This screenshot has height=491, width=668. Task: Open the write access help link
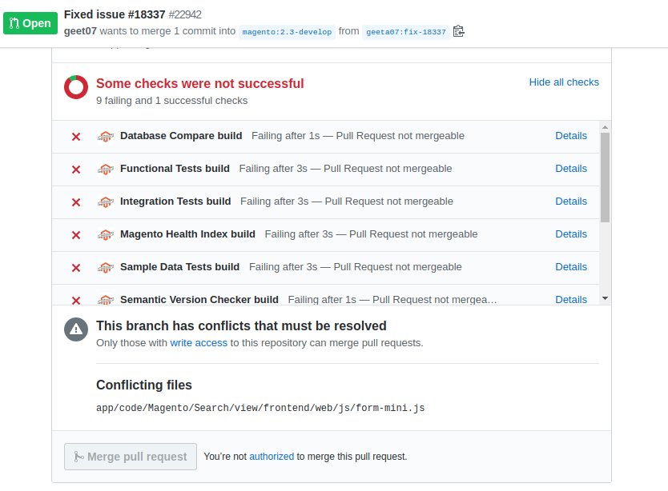199,343
